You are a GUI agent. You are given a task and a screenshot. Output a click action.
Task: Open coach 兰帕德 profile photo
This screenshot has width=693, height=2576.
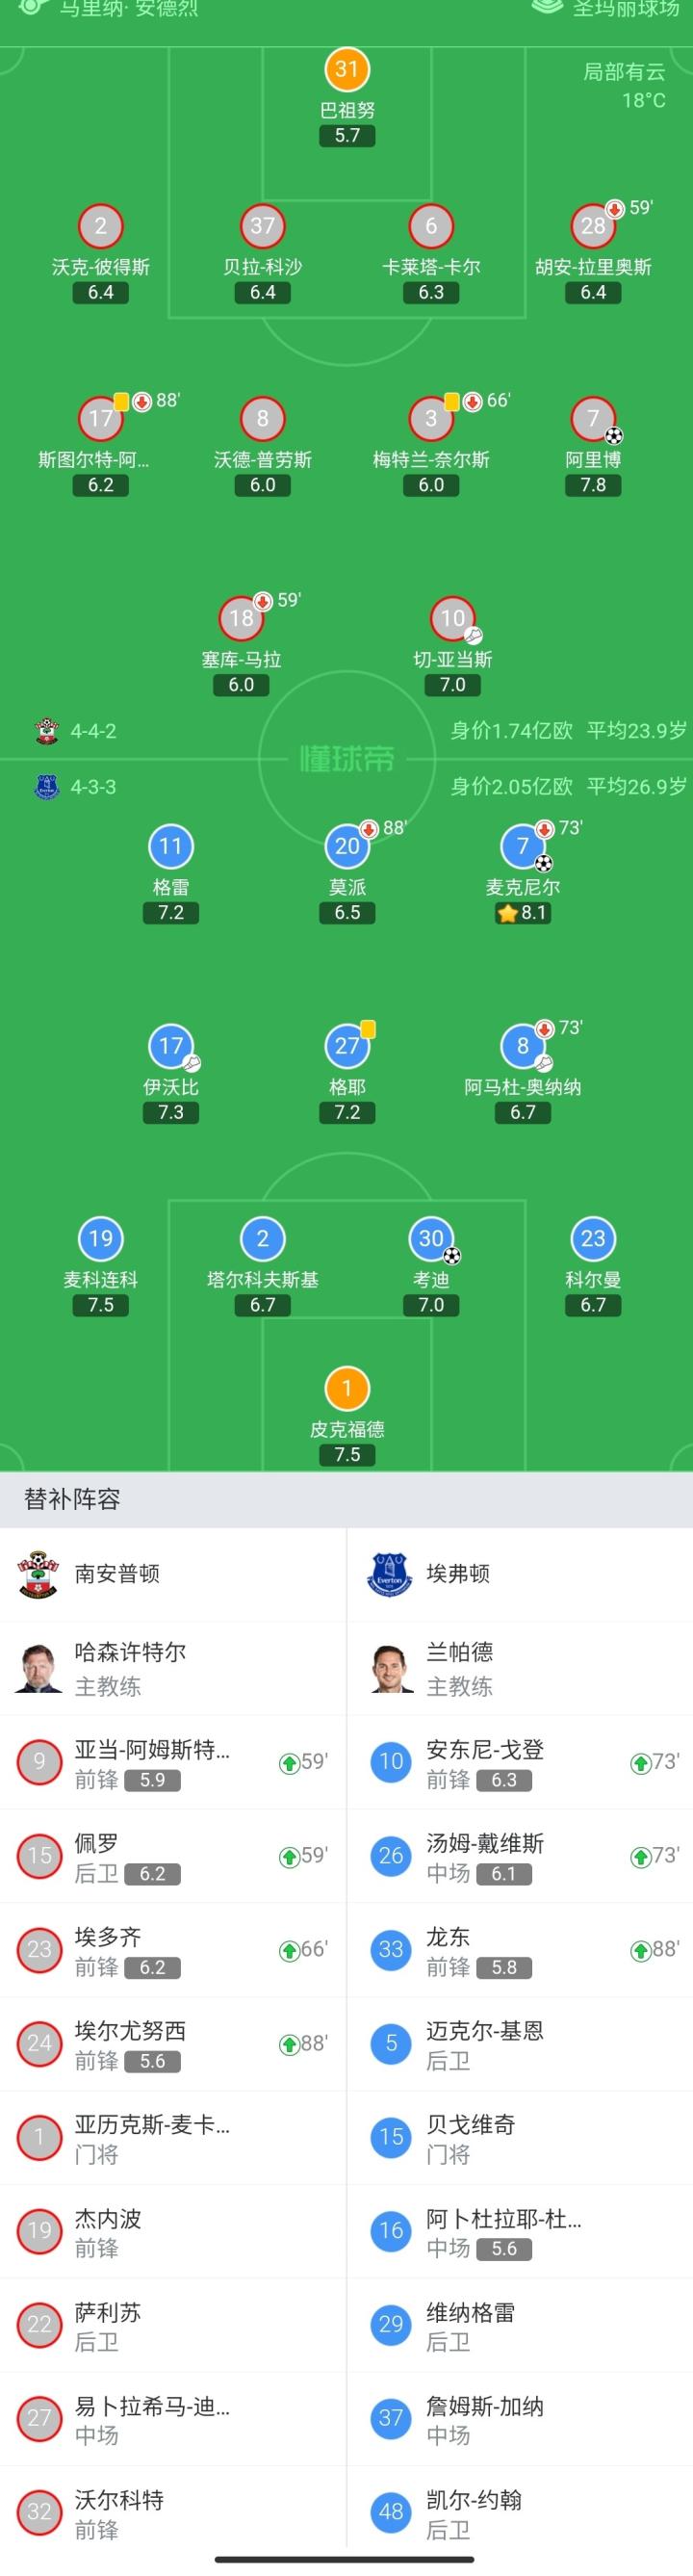tap(390, 1668)
